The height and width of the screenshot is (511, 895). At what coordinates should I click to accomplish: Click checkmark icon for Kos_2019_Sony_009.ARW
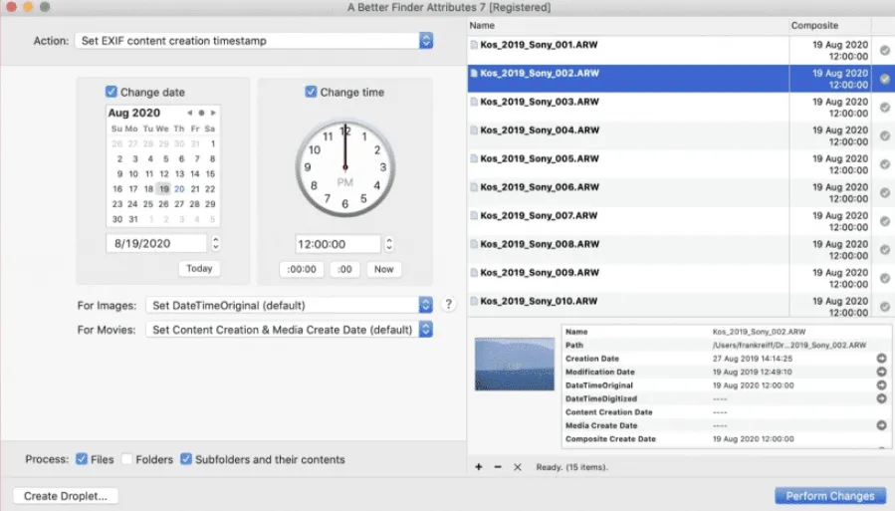885,279
